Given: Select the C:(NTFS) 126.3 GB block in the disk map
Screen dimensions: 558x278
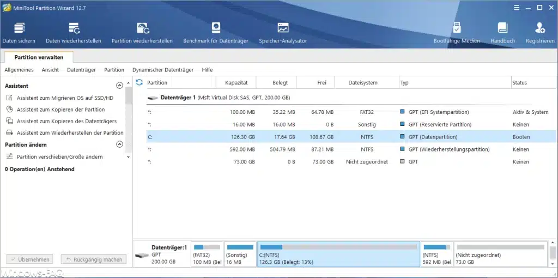Looking at the screenshot, I should 338,254.
